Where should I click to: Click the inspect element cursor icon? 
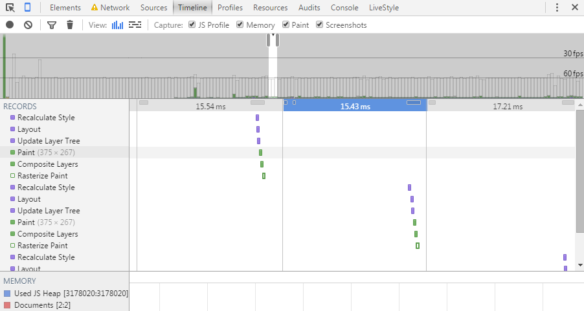point(10,8)
